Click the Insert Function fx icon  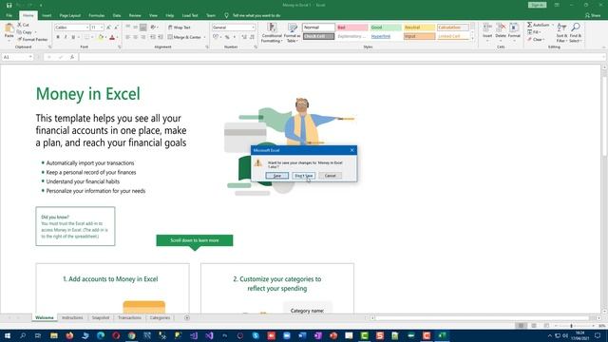point(72,57)
